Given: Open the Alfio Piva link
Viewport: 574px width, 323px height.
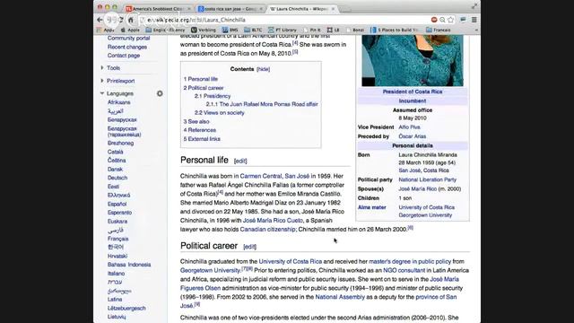Looking at the screenshot, I should pyautogui.click(x=409, y=127).
